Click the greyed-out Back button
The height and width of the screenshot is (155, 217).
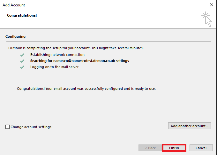click(x=150, y=148)
